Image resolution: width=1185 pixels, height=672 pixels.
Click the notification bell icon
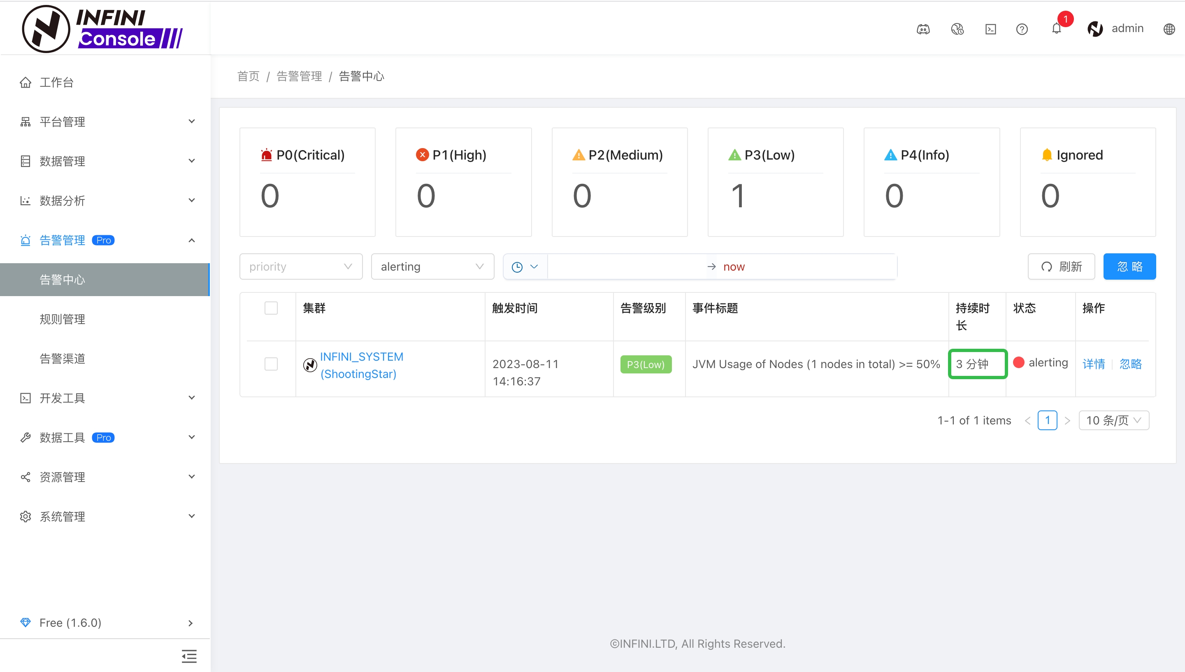[x=1056, y=29]
